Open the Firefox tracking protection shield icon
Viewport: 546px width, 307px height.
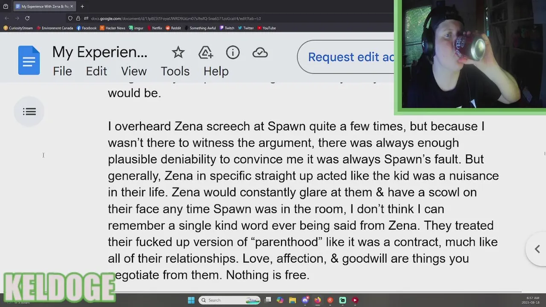pyautogui.click(x=70, y=18)
